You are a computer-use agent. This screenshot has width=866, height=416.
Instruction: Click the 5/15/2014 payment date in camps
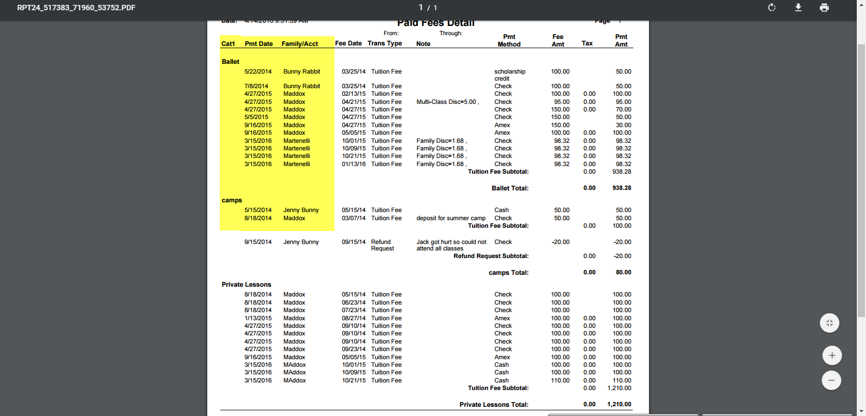pos(258,210)
